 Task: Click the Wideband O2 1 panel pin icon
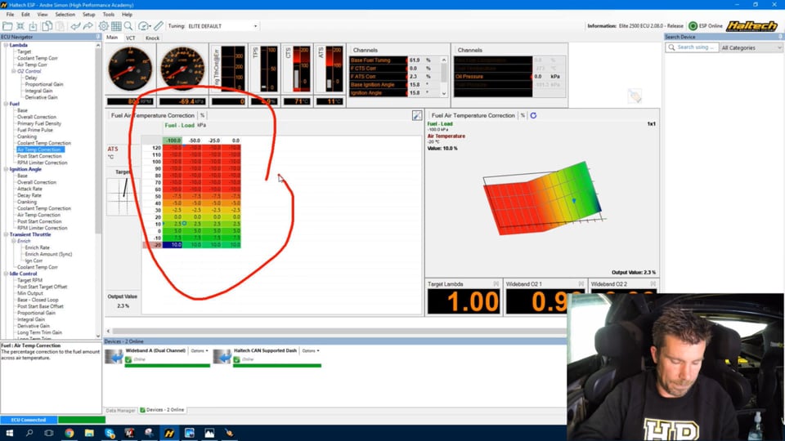tap(581, 284)
